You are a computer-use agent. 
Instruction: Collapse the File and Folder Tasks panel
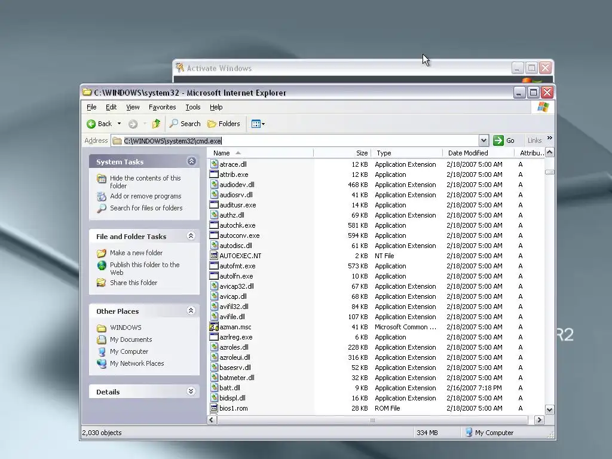point(191,235)
